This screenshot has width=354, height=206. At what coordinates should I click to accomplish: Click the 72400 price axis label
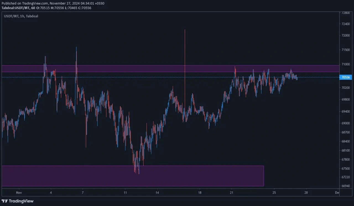pos(346,24)
